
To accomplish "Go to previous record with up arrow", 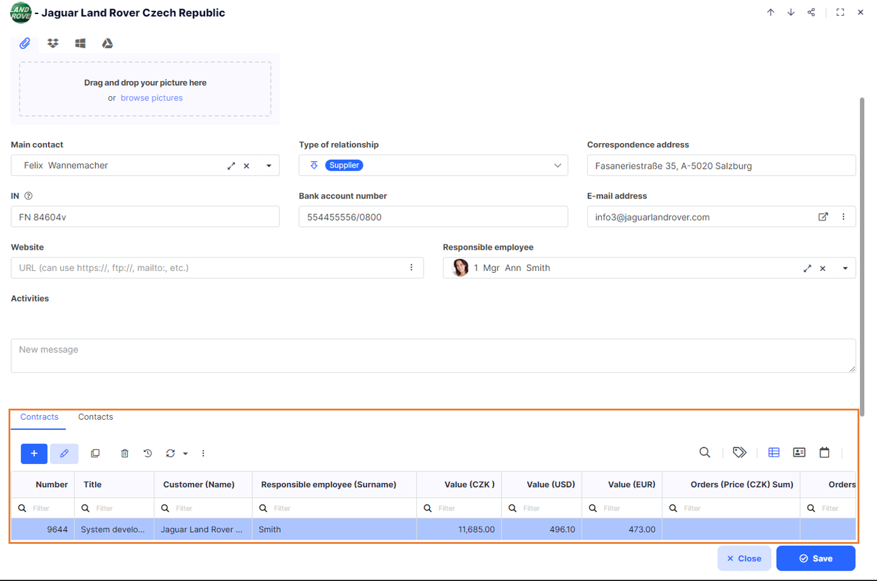I will click(770, 12).
